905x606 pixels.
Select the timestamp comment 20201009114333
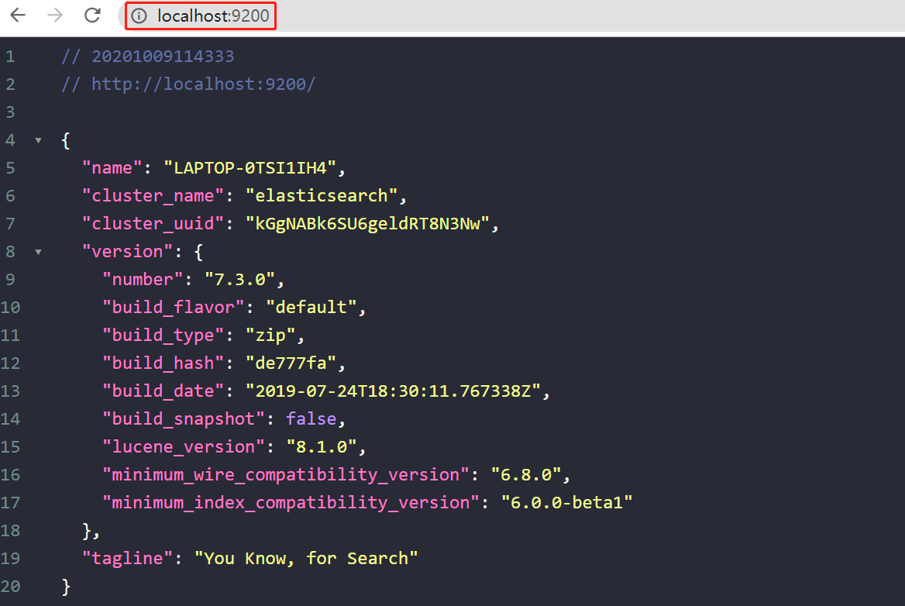click(163, 57)
